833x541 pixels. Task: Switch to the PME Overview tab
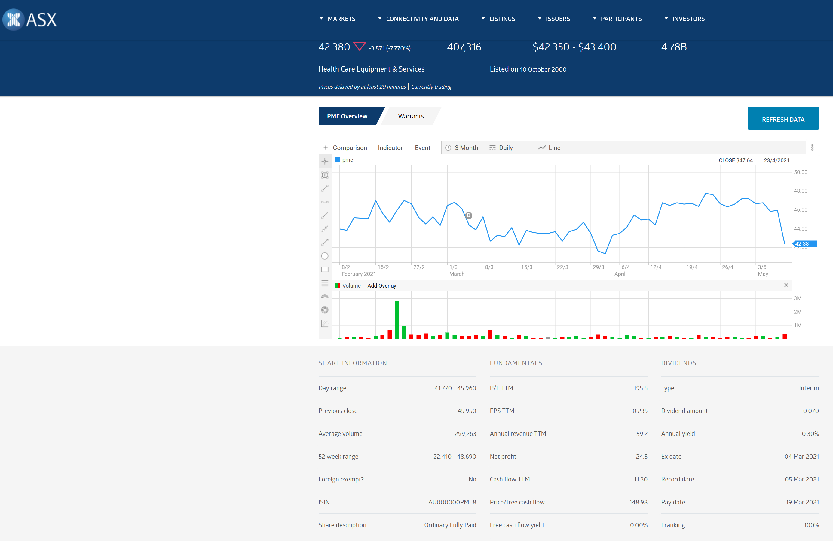[x=347, y=116]
